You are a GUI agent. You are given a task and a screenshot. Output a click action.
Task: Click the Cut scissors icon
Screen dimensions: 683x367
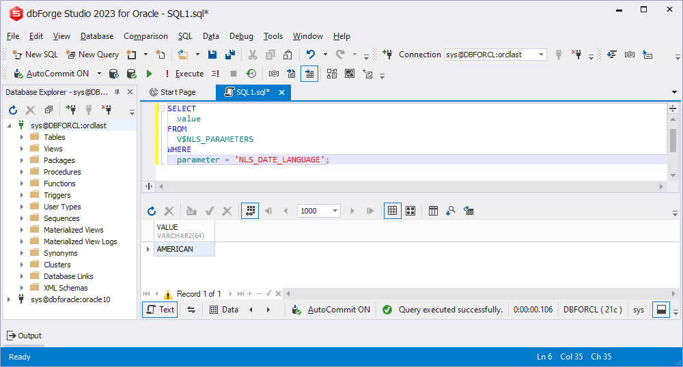[253, 55]
